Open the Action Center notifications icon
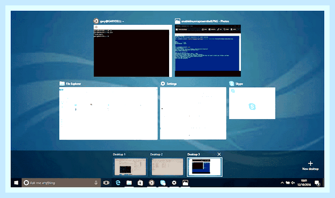This screenshot has width=335, height=198. coord(317,183)
